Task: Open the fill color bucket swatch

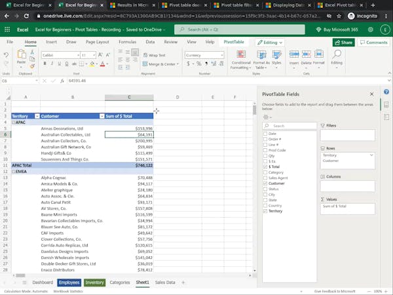Action: [x=92, y=64]
